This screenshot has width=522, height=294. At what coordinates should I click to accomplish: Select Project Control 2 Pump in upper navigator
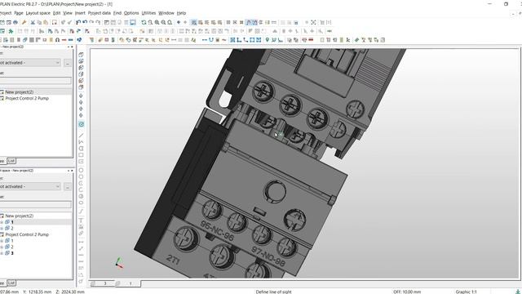(x=27, y=98)
